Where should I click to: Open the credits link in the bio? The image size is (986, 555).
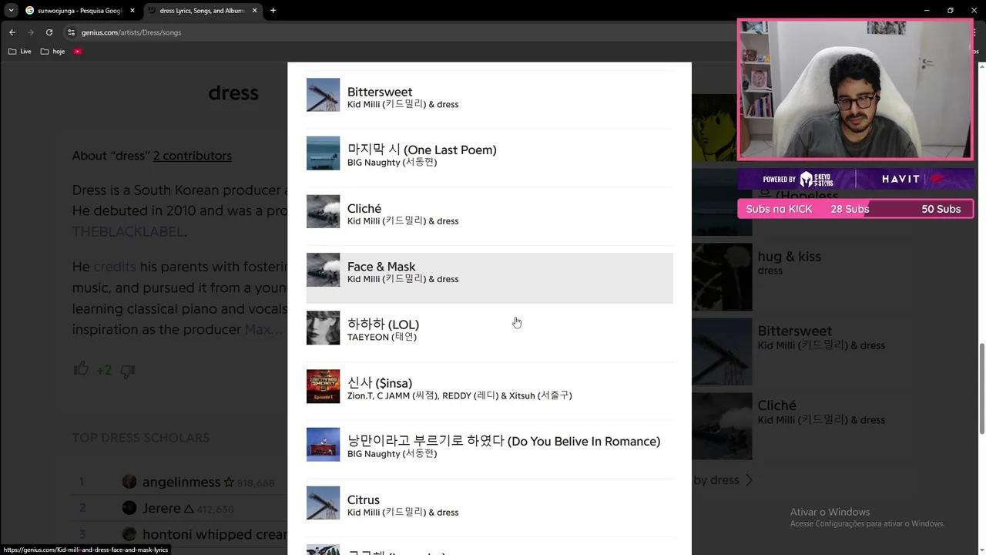click(115, 267)
